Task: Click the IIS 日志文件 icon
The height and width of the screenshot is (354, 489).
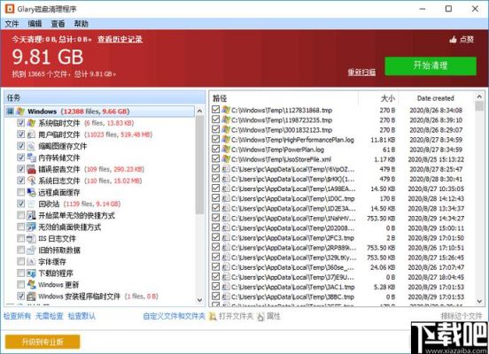Action: [31, 239]
